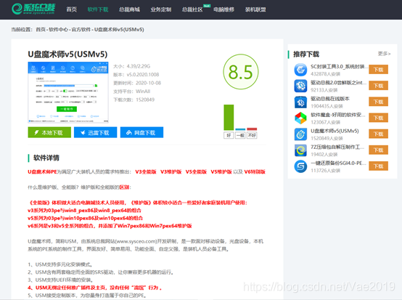The image size is (402, 300).
Task: Click the lightning icon on 本地下载
Action: (37, 132)
